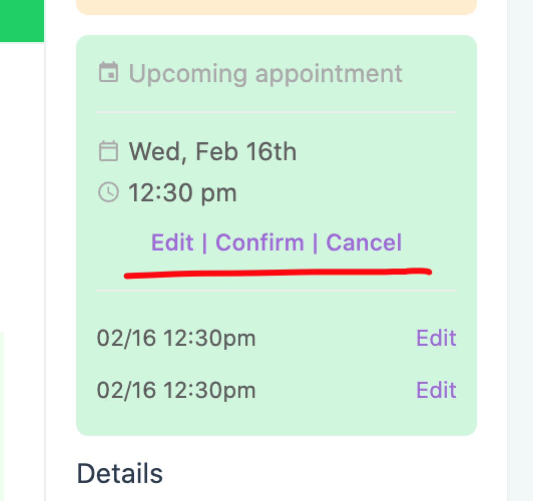Click the pipe separator between Edit and Confirm
The height and width of the screenshot is (501, 533).
pyautogui.click(x=204, y=242)
